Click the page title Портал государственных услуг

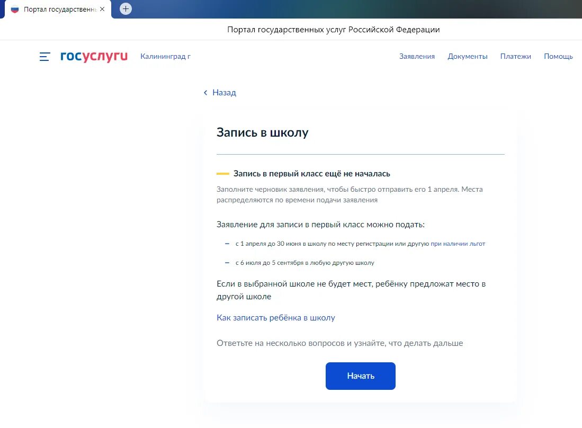click(x=333, y=30)
